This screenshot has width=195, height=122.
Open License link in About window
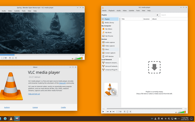coord(35,107)
